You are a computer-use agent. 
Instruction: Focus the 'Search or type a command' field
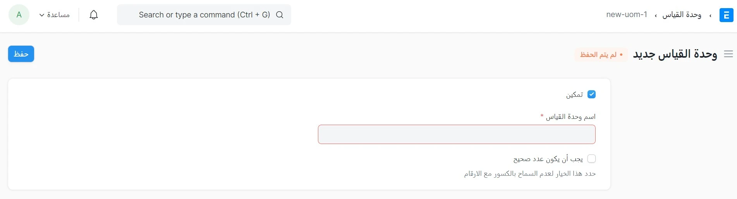tap(204, 15)
